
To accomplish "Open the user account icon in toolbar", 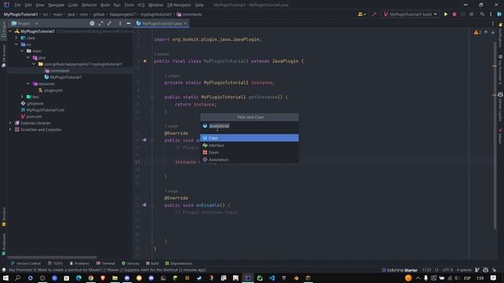I will 361,14.
